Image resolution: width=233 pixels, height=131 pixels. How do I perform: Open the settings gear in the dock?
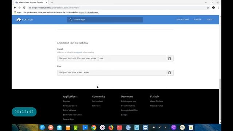pyautogui.click(x=102, y=127)
